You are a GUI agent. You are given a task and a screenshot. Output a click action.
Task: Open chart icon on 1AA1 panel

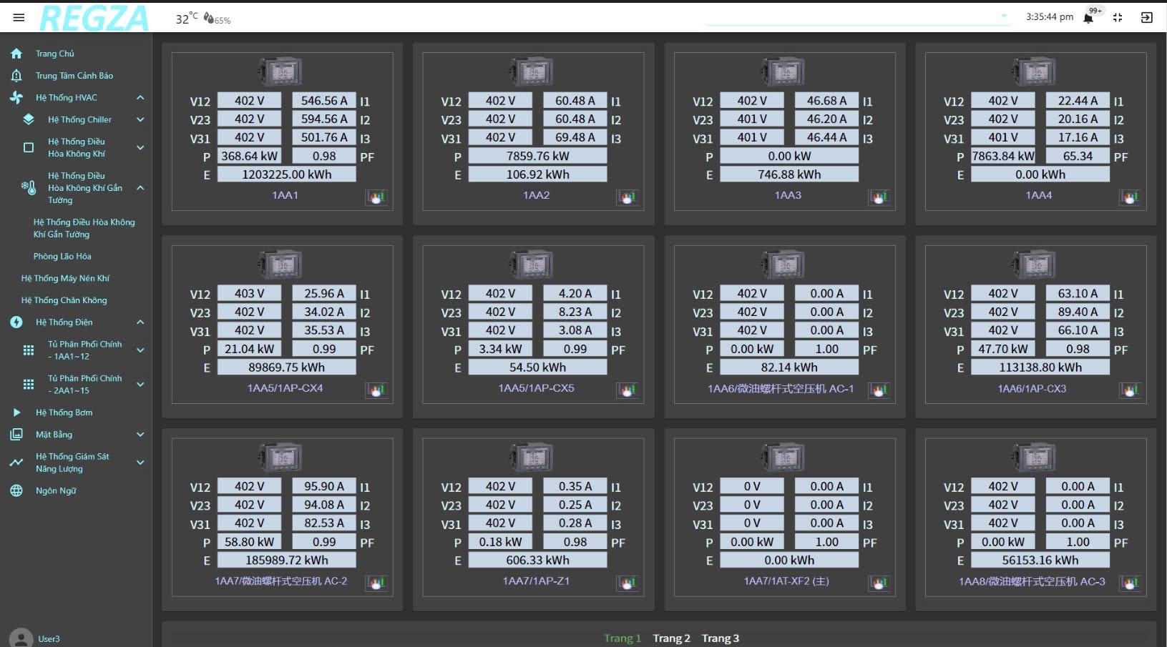(376, 197)
